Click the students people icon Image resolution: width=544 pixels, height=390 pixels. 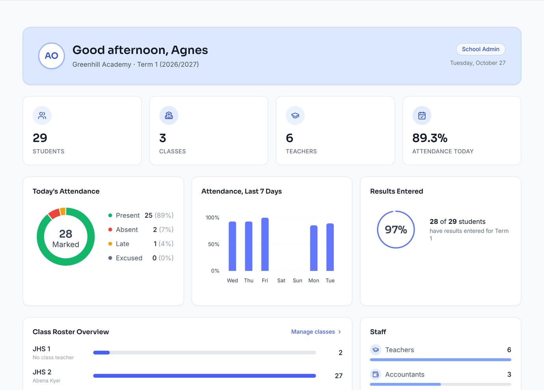click(x=42, y=116)
